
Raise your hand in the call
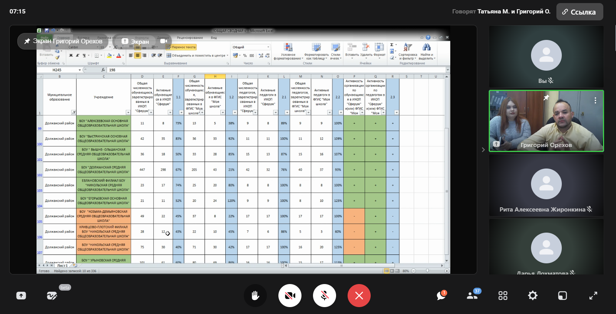point(255,296)
